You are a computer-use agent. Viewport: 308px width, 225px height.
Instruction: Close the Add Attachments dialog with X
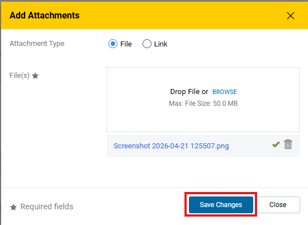(x=291, y=16)
